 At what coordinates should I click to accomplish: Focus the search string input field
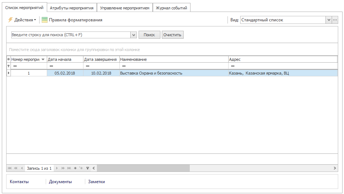point(71,35)
